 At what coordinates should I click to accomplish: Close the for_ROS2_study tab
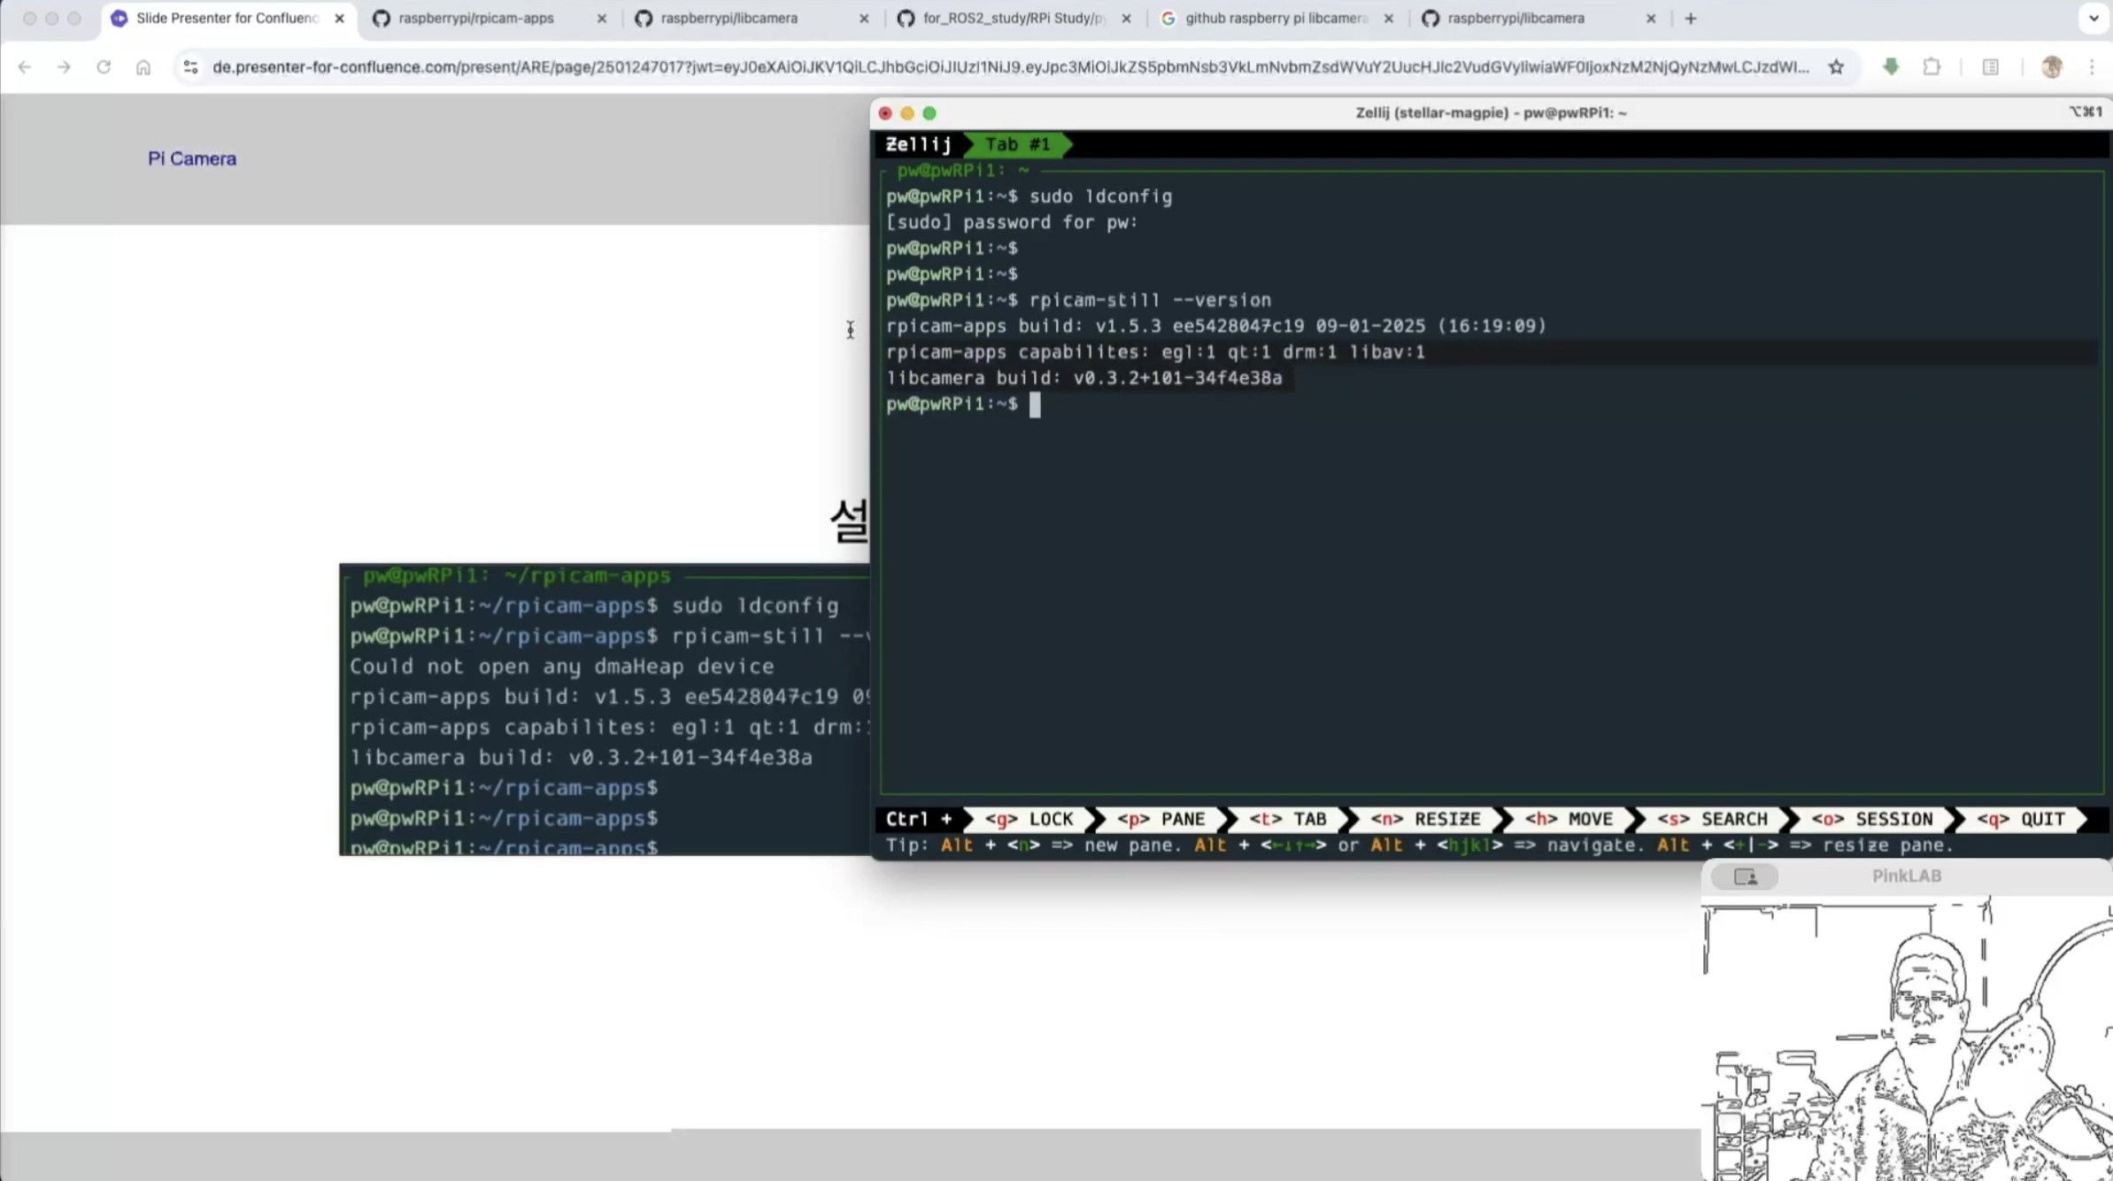pyautogui.click(x=1126, y=19)
